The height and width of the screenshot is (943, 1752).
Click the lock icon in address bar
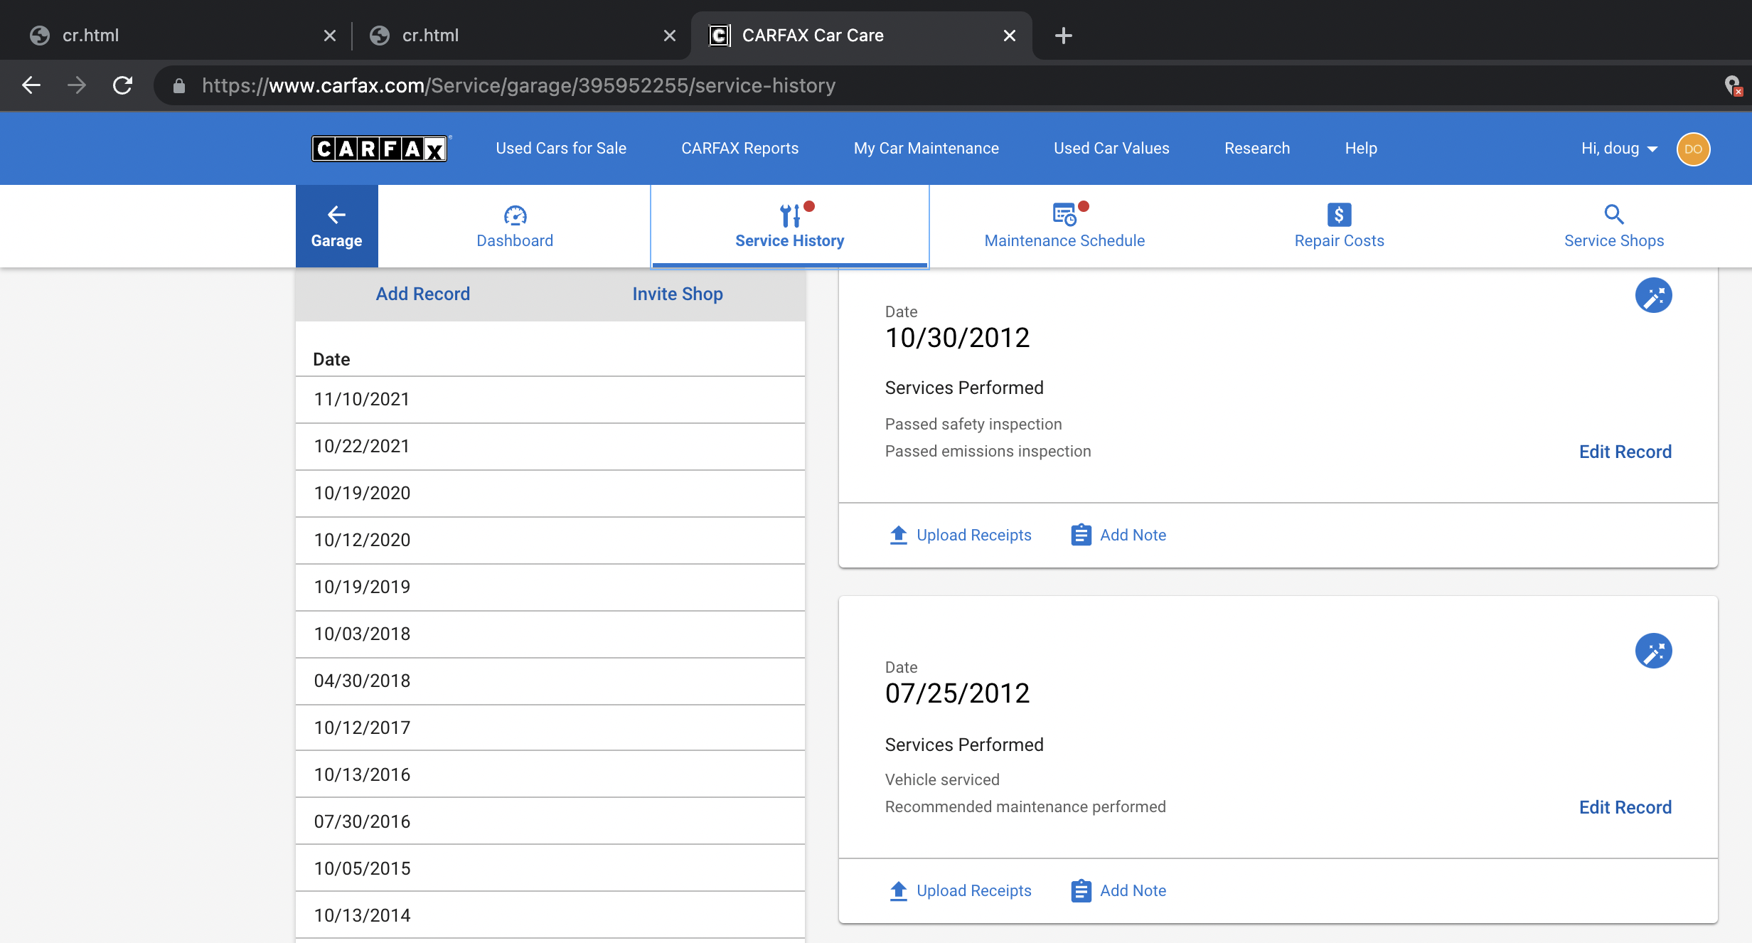click(179, 86)
